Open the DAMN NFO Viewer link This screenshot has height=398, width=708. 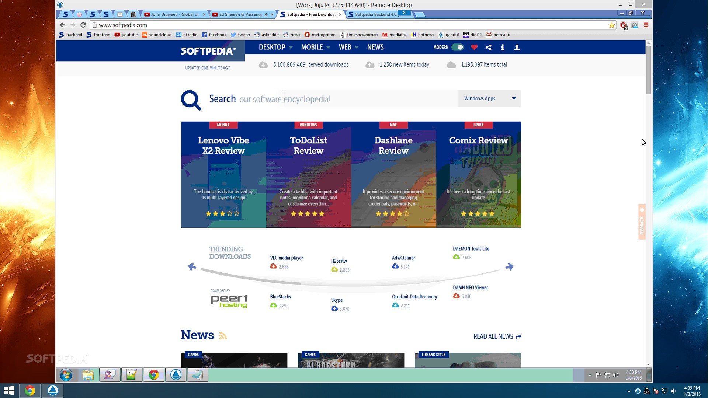point(470,288)
